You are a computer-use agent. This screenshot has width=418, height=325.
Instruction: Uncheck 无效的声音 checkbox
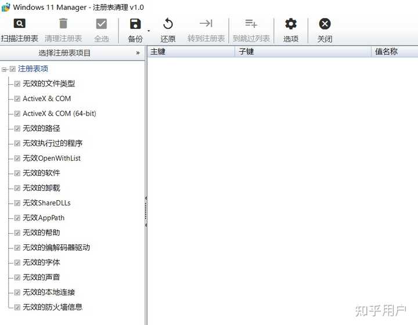[x=17, y=278]
